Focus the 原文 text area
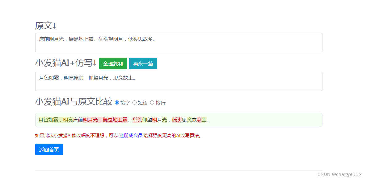Screen dimensions: 366x180 point(179,43)
